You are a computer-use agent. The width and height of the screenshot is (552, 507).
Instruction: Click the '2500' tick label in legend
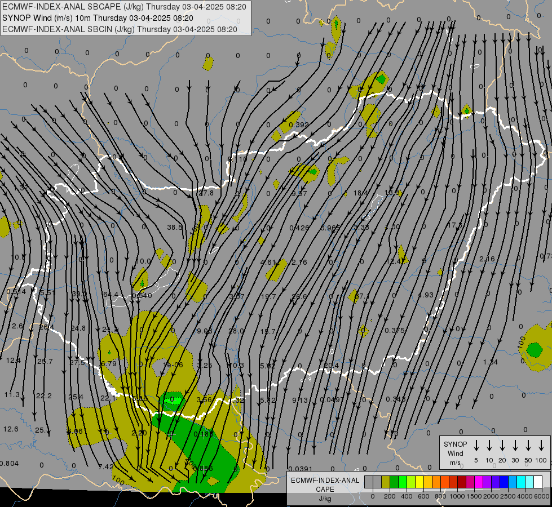pyautogui.click(x=508, y=496)
